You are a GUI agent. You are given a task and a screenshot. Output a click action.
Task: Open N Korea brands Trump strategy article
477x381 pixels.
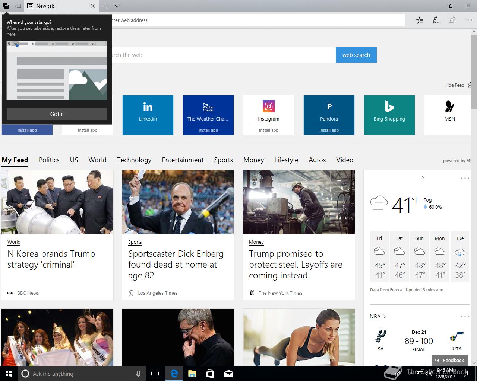tap(51, 259)
